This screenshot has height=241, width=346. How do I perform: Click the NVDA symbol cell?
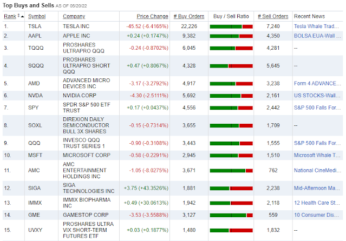[x=35, y=96]
